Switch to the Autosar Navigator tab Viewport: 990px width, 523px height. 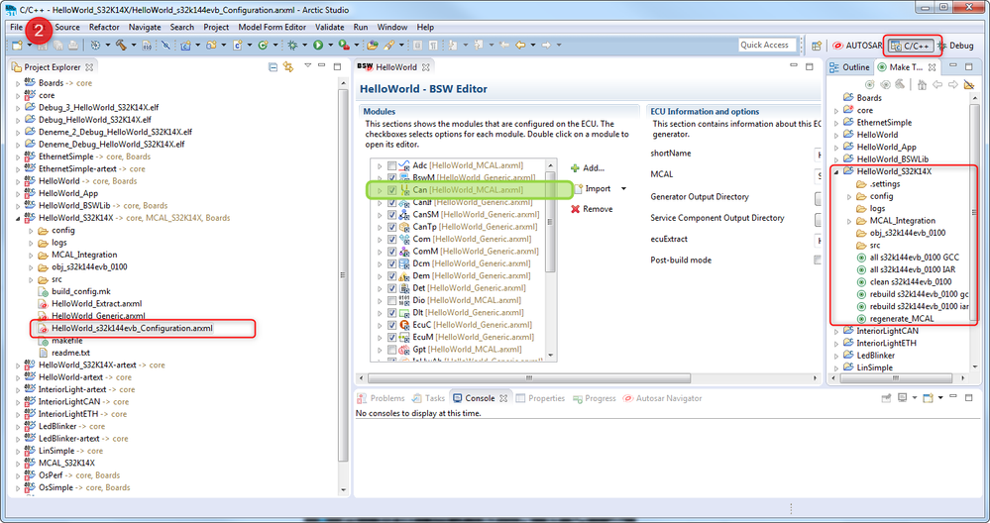point(662,398)
